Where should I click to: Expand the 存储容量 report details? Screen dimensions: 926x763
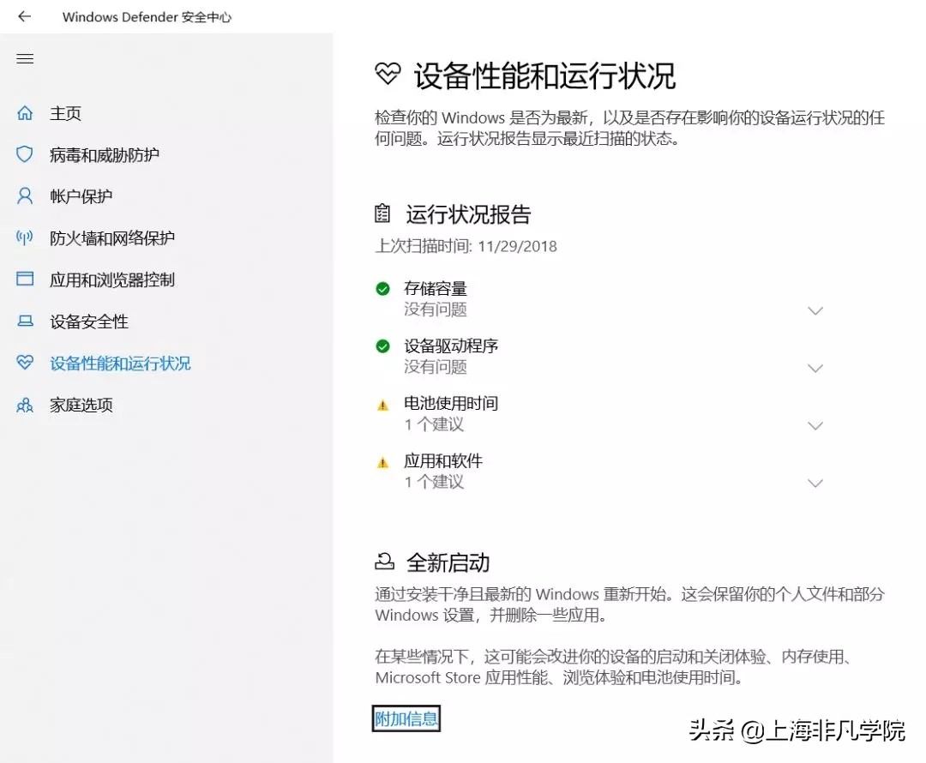pos(815,310)
